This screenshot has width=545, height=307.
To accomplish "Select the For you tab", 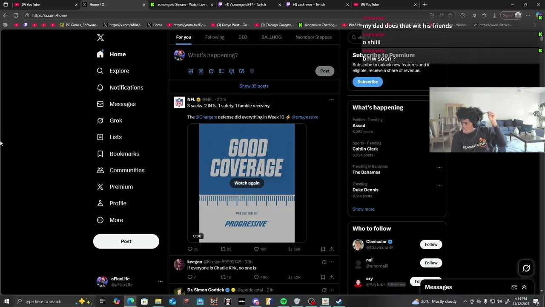I will coord(184,37).
